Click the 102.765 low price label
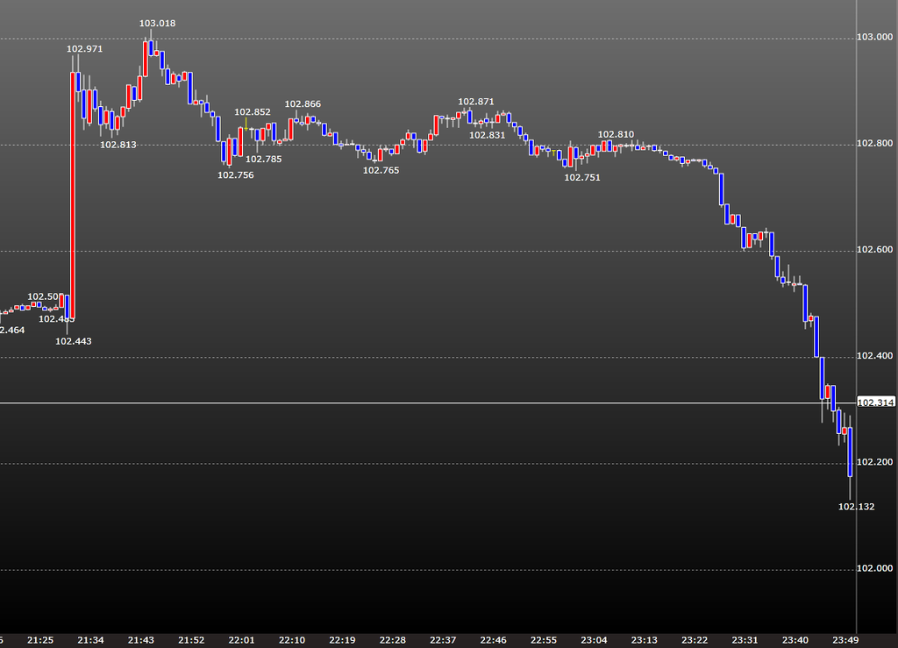 coord(381,171)
